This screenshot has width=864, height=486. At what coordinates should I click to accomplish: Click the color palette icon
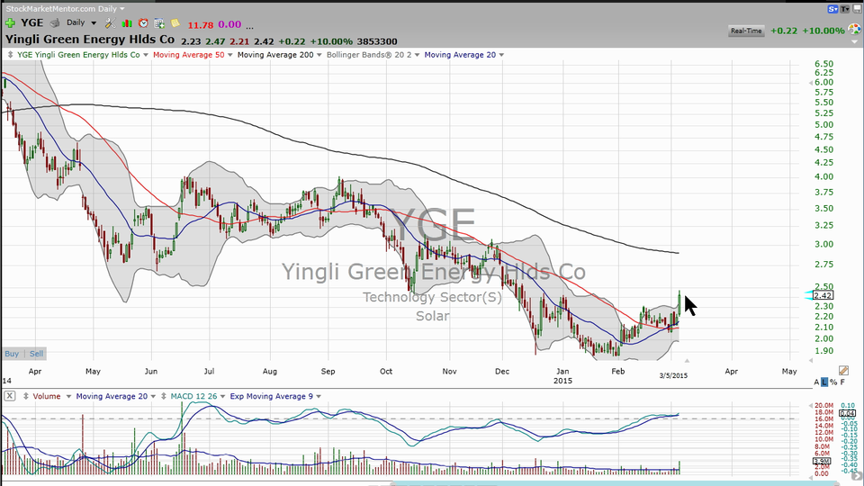point(855,30)
